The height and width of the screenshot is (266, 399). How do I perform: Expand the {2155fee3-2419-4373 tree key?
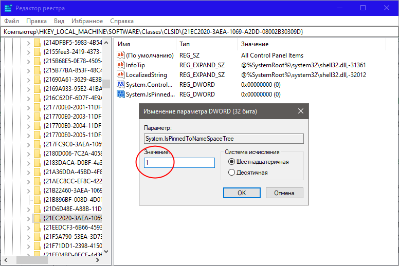coord(29,52)
